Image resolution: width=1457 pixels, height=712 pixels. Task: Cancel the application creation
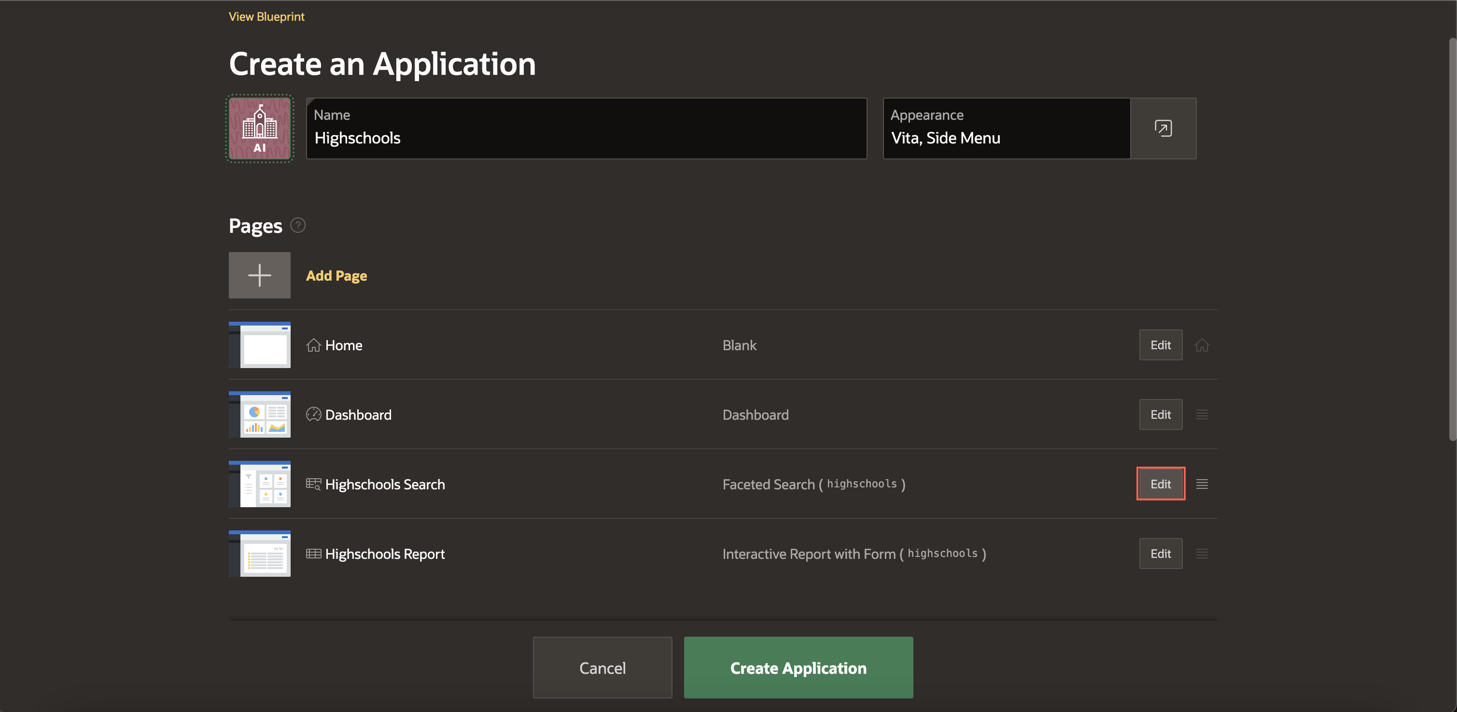(x=602, y=667)
